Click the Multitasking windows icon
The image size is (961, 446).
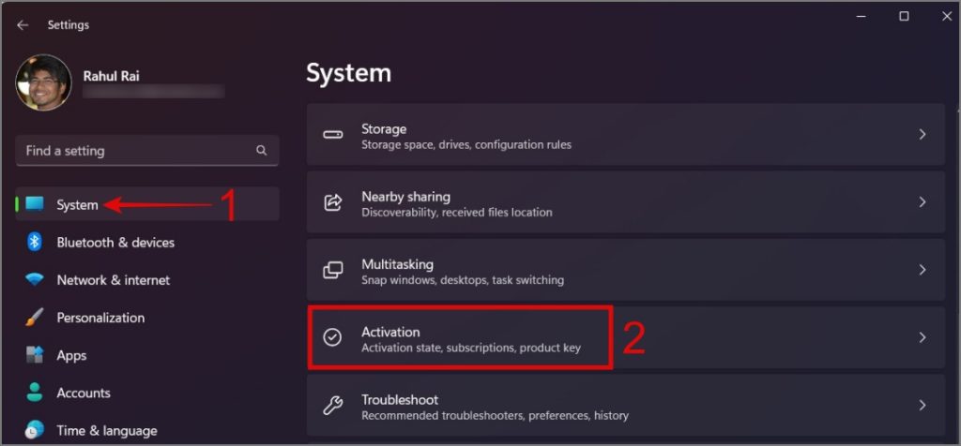click(x=333, y=270)
